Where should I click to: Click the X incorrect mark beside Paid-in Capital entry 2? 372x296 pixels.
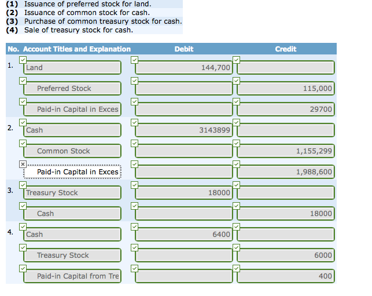click(23, 164)
